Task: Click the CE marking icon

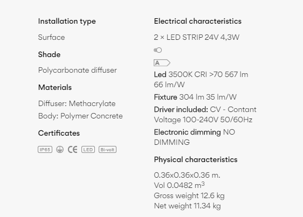Action: [x=72, y=150]
